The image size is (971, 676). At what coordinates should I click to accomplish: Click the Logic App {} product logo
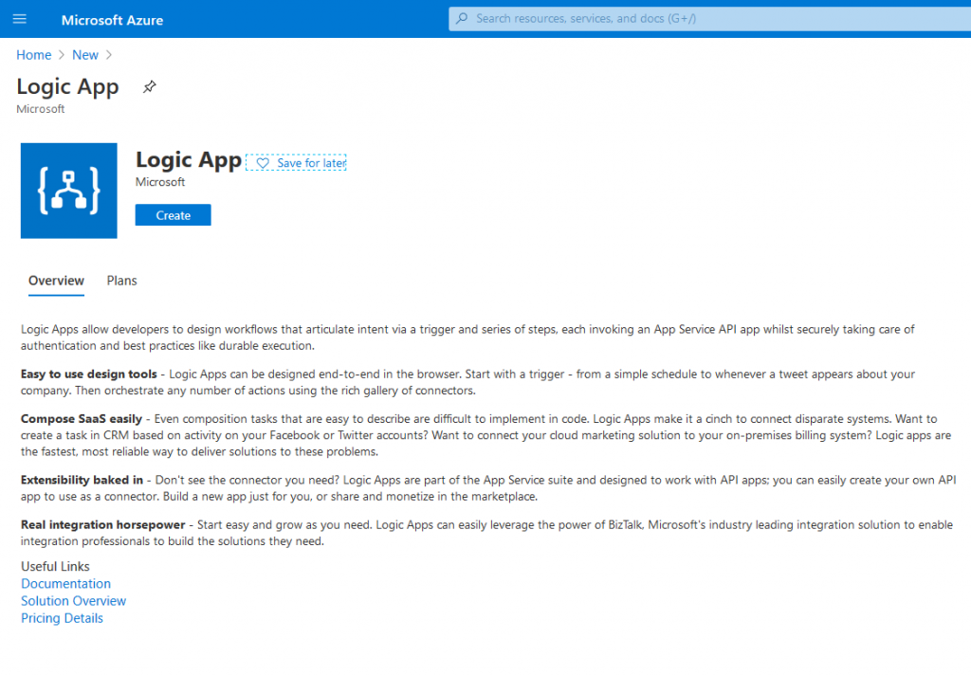[68, 190]
